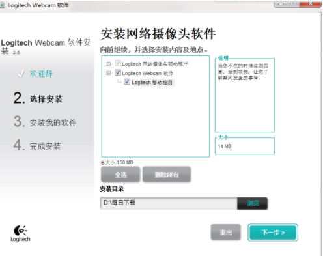This screenshot has width=323, height=256.
Task: Click the 3. 安装我的软件 step
Action: [45, 122]
